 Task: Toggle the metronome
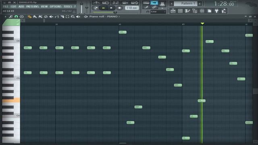coord(96,3)
